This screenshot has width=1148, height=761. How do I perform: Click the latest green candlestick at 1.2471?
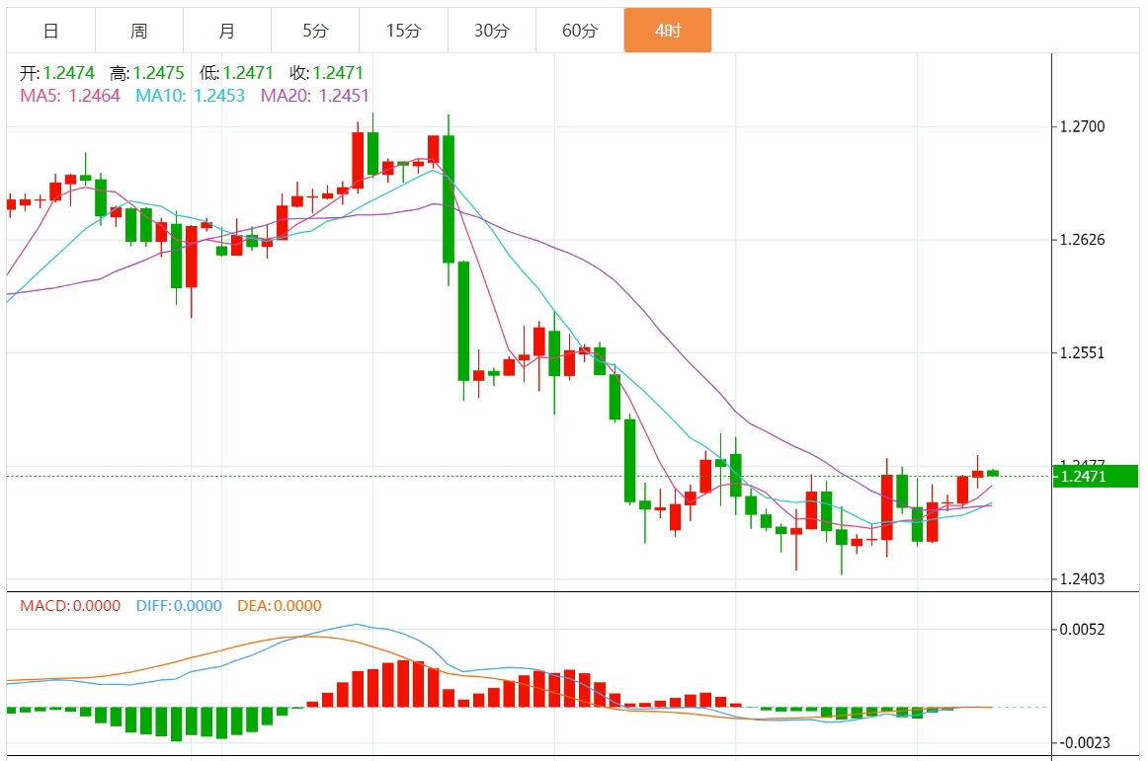point(993,473)
